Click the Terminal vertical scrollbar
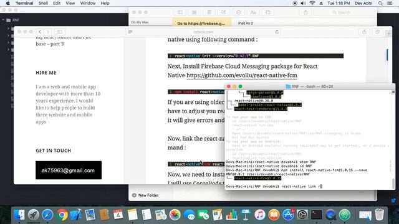Screen dimensions: 399x224 pyautogui.click(x=393, y=184)
